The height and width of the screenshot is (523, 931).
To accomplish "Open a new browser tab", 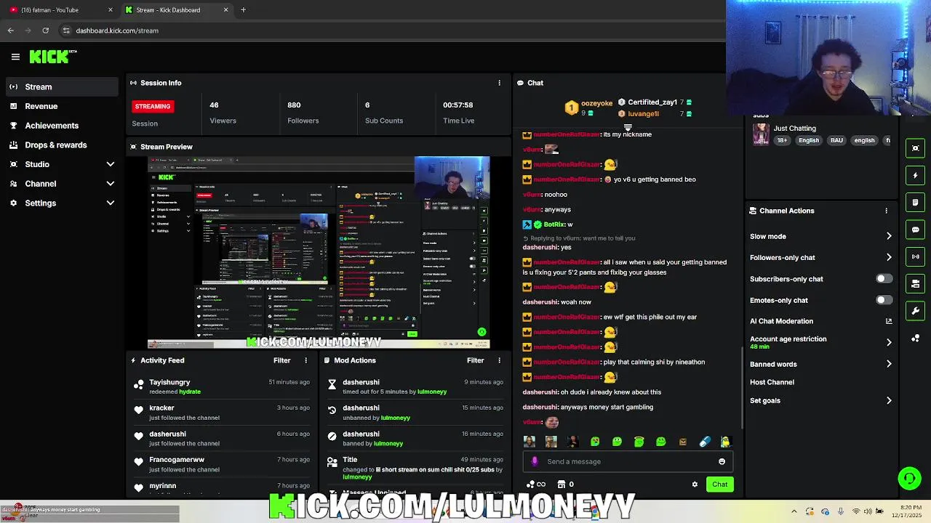I will coord(243,10).
